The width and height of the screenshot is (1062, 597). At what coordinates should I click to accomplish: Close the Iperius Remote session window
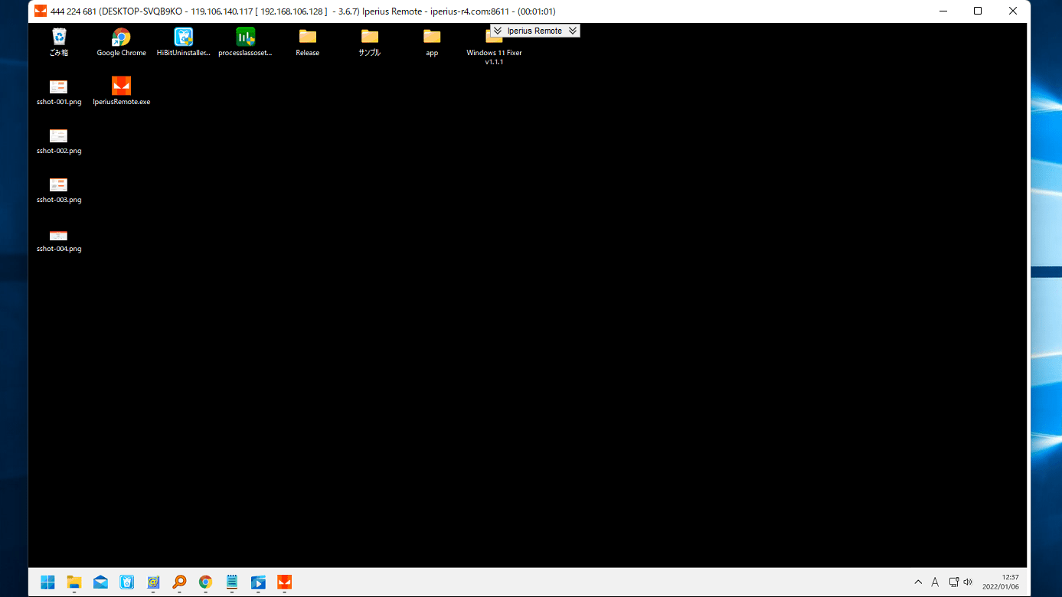point(1013,11)
